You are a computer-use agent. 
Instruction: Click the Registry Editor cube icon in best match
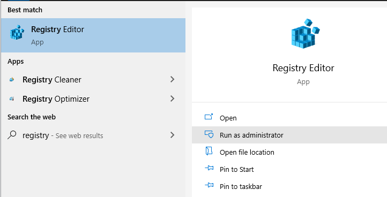[x=17, y=32]
